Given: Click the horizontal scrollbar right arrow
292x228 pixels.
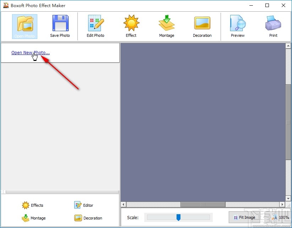Looking at the screenshot, I should [283, 205].
